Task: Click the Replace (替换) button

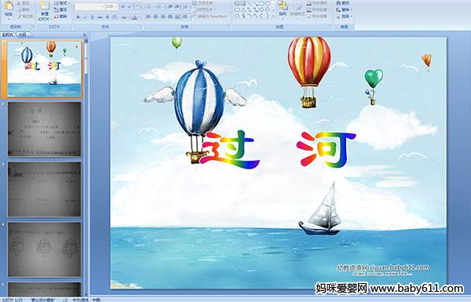Action: coord(345,9)
